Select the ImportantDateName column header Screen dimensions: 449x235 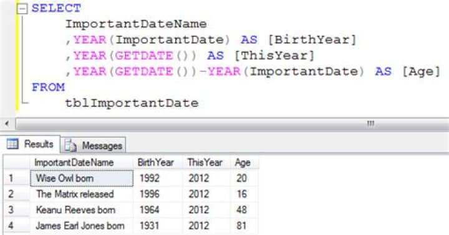(82, 162)
